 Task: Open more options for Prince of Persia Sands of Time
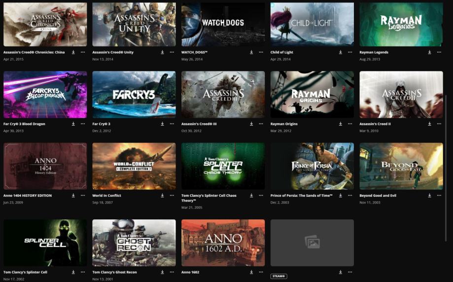point(350,195)
